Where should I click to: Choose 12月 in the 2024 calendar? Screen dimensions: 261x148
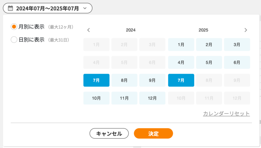coord(152,98)
